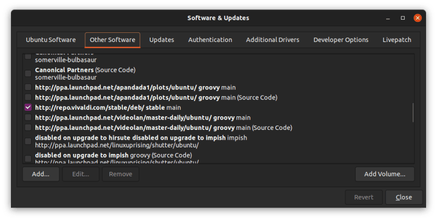Switch to the Livepatch tab
This screenshot has width=437, height=220.
(x=397, y=40)
